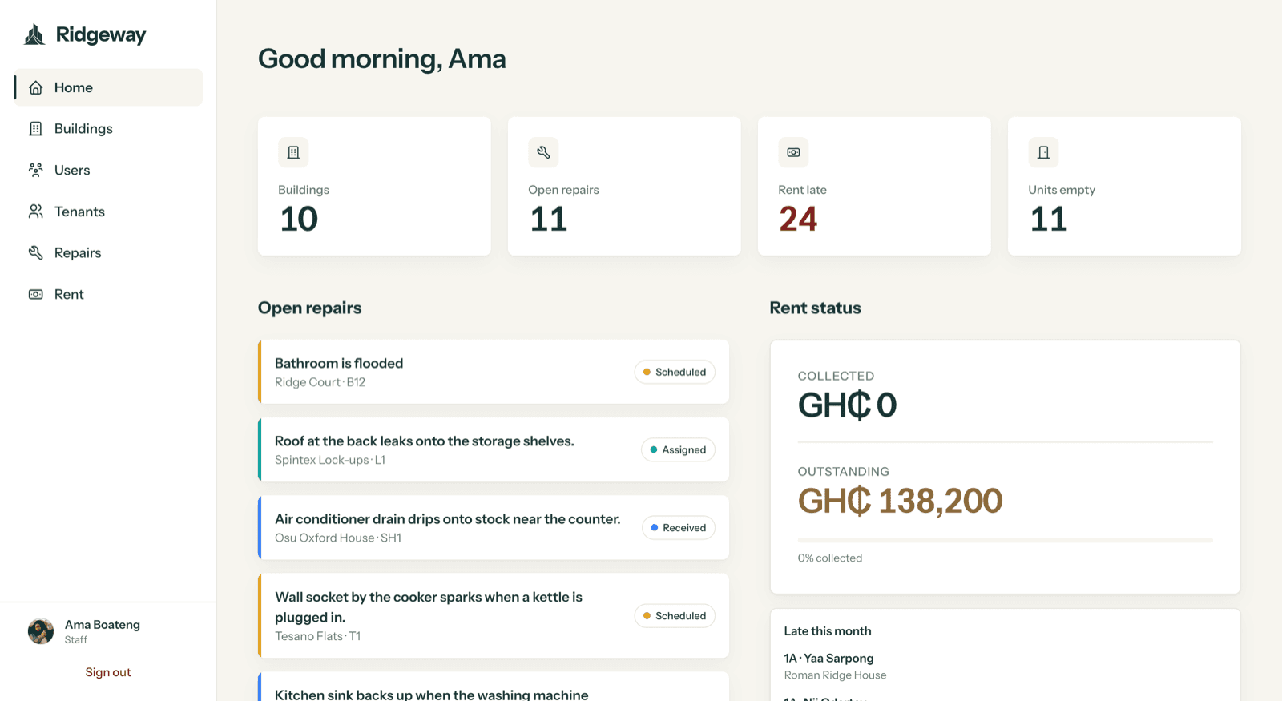This screenshot has height=701, width=1282.
Task: Select Users label in navigation
Action: [72, 170]
